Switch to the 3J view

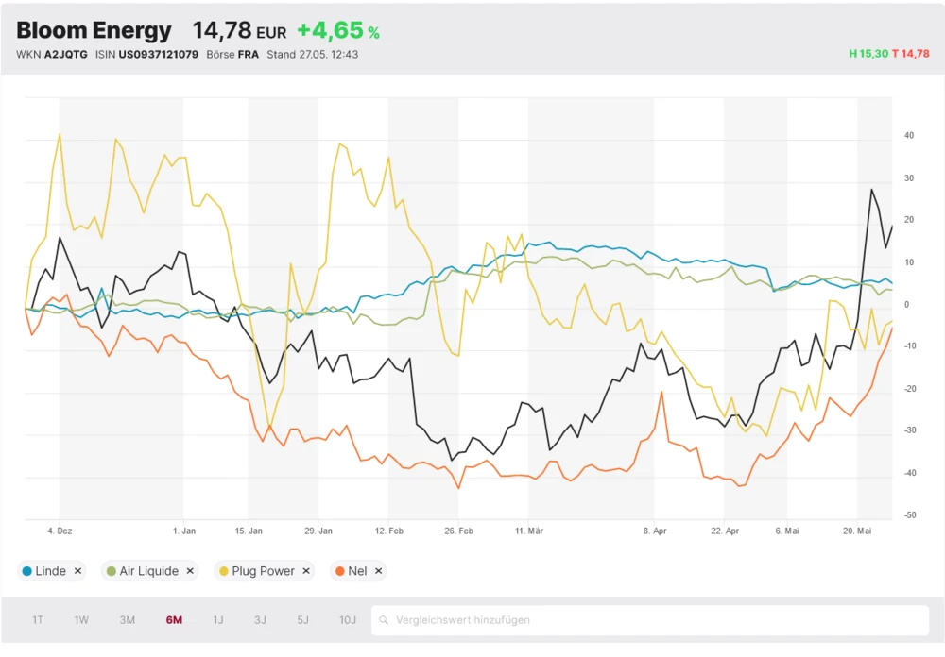click(x=260, y=620)
